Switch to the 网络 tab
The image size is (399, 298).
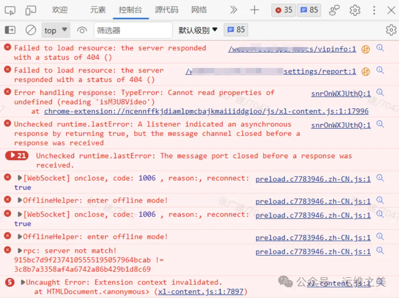point(199,10)
